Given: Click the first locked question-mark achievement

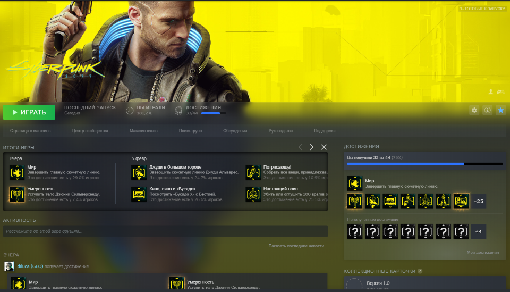Looking at the screenshot, I should pos(355,231).
